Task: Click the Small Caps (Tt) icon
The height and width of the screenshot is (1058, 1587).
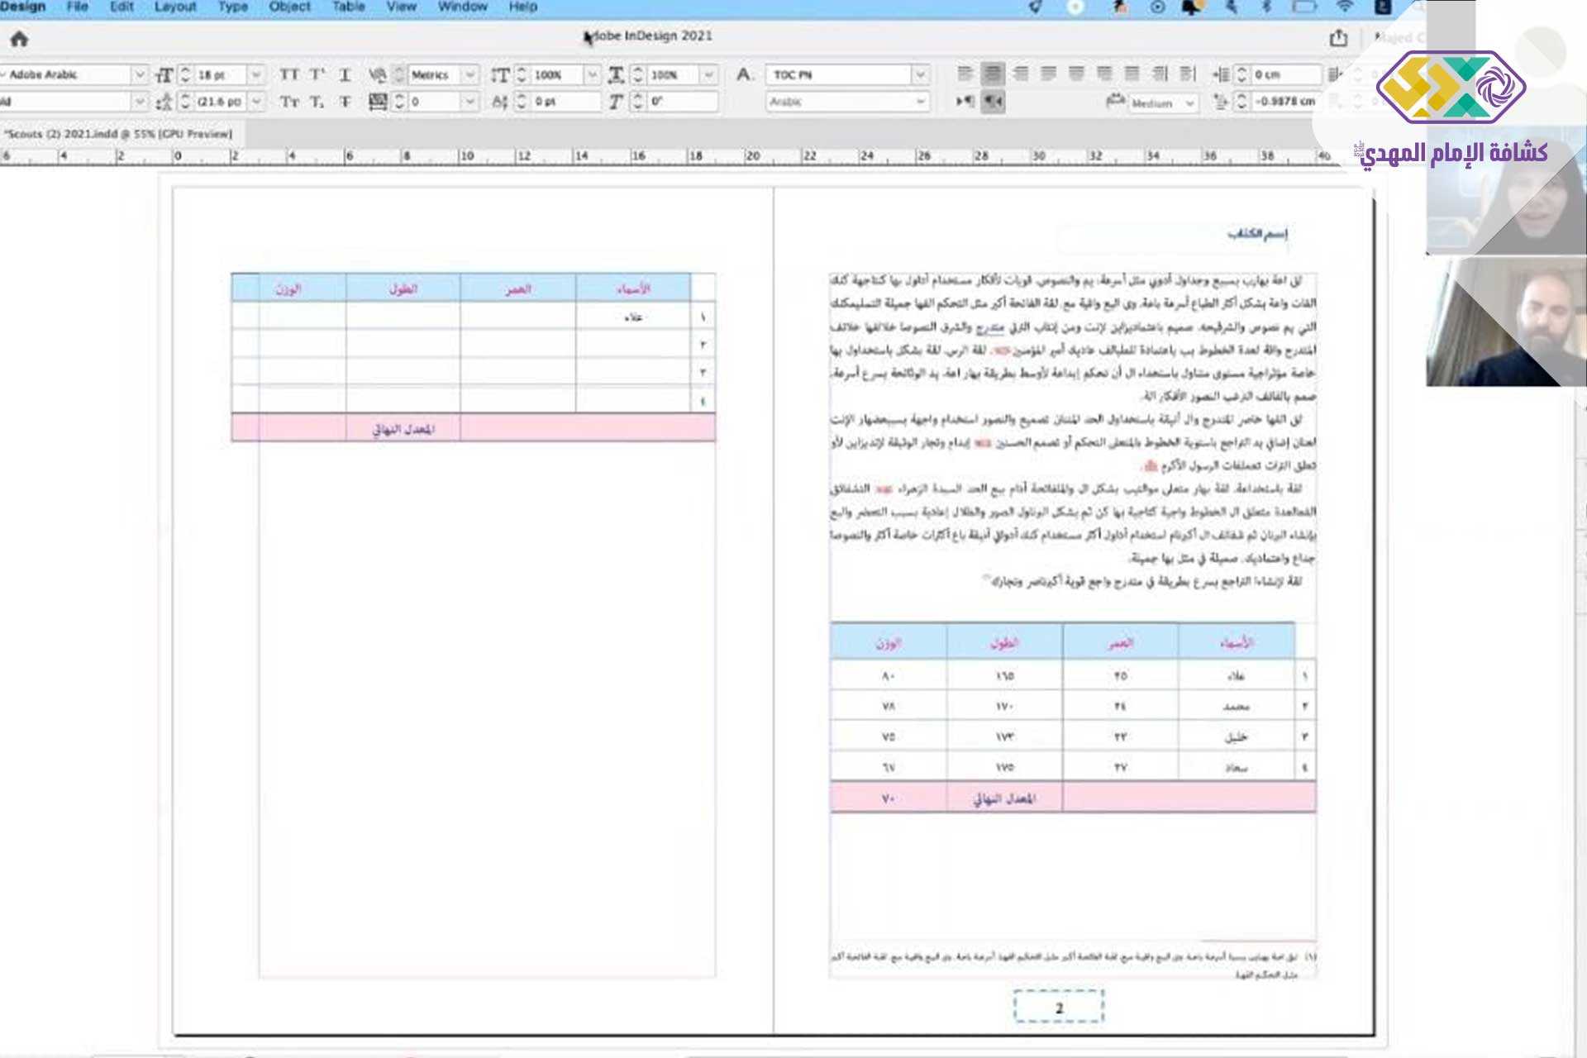Action: pyautogui.click(x=288, y=102)
